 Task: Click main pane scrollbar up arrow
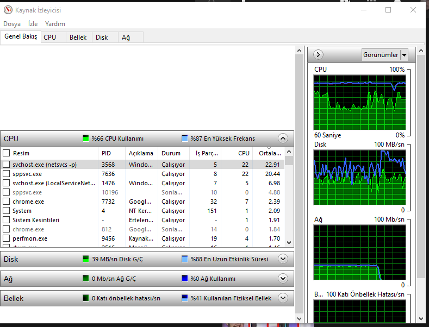click(x=299, y=51)
